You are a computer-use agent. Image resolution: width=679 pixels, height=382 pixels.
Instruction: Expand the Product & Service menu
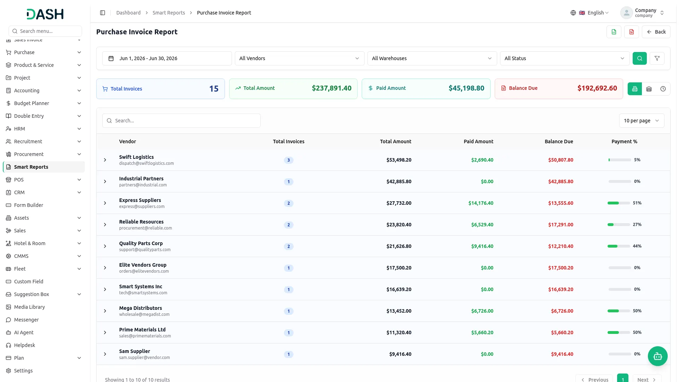(44, 65)
